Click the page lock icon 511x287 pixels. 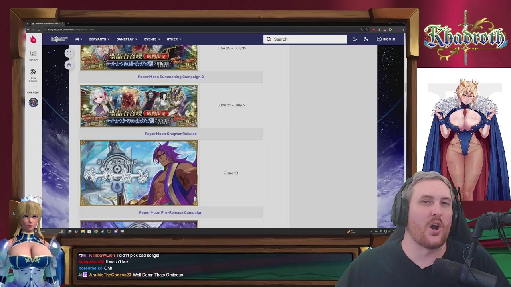(69, 65)
